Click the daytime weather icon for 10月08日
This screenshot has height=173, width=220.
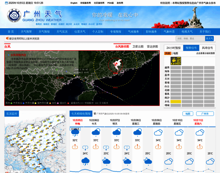pos(137,132)
